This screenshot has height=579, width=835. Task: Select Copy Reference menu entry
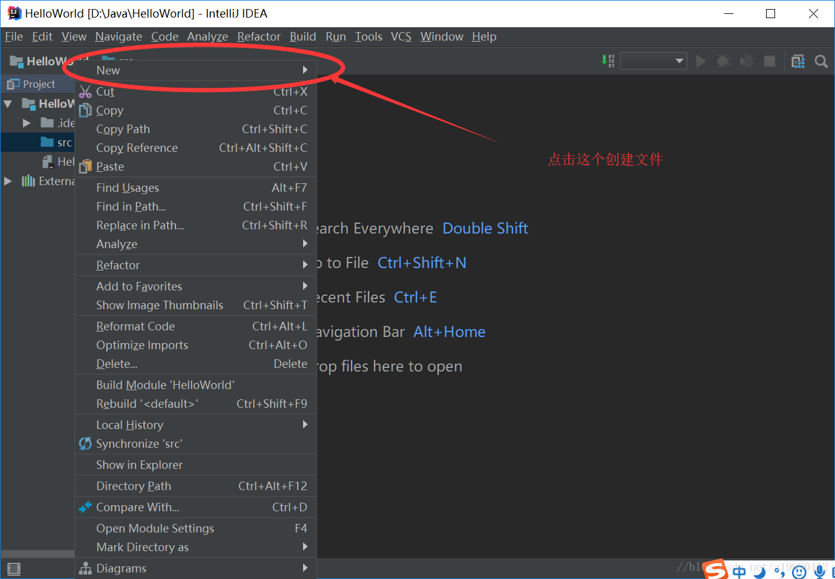[195, 148]
